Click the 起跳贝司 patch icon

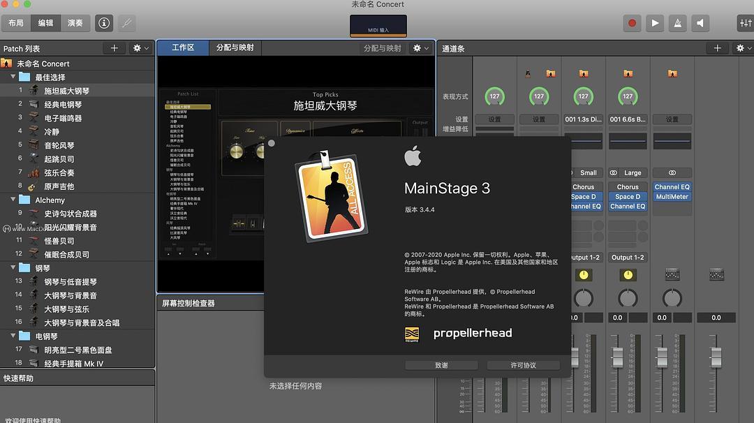coord(34,158)
